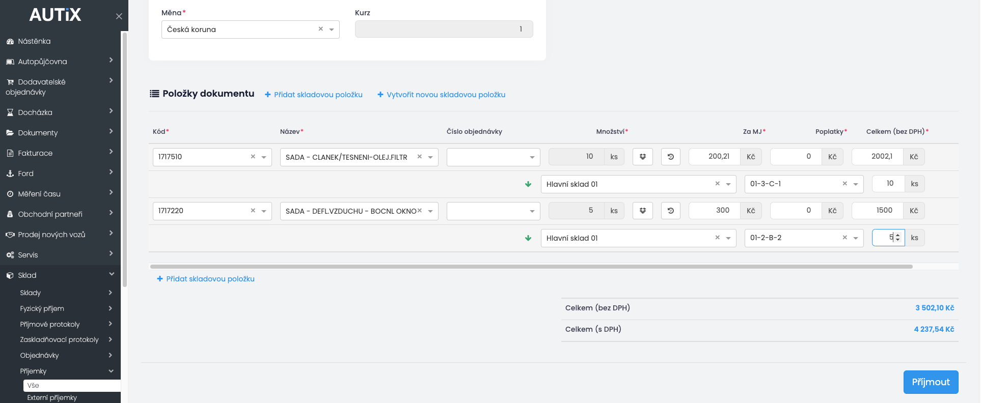This screenshot has height=403, width=981.
Task: Clear code 1717220 with its X
Action: tap(253, 211)
